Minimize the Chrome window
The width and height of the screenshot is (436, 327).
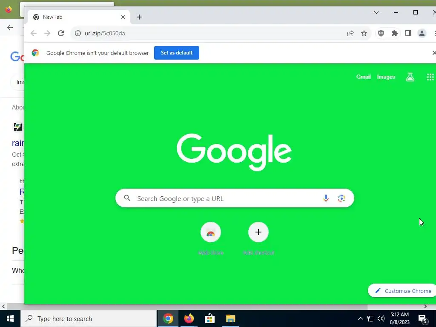pyautogui.click(x=396, y=12)
